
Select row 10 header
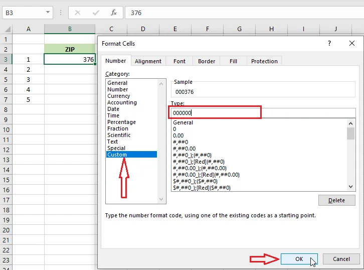click(6, 129)
